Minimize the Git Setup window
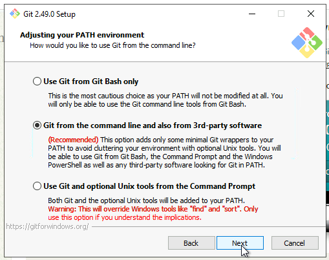 252,14
